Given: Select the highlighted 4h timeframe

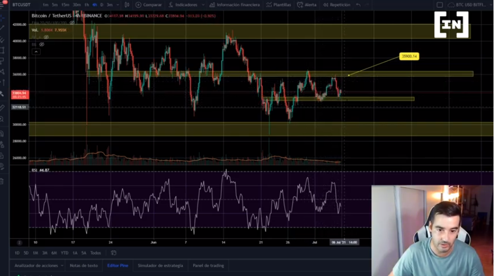Looking at the screenshot, I should pos(95,5).
